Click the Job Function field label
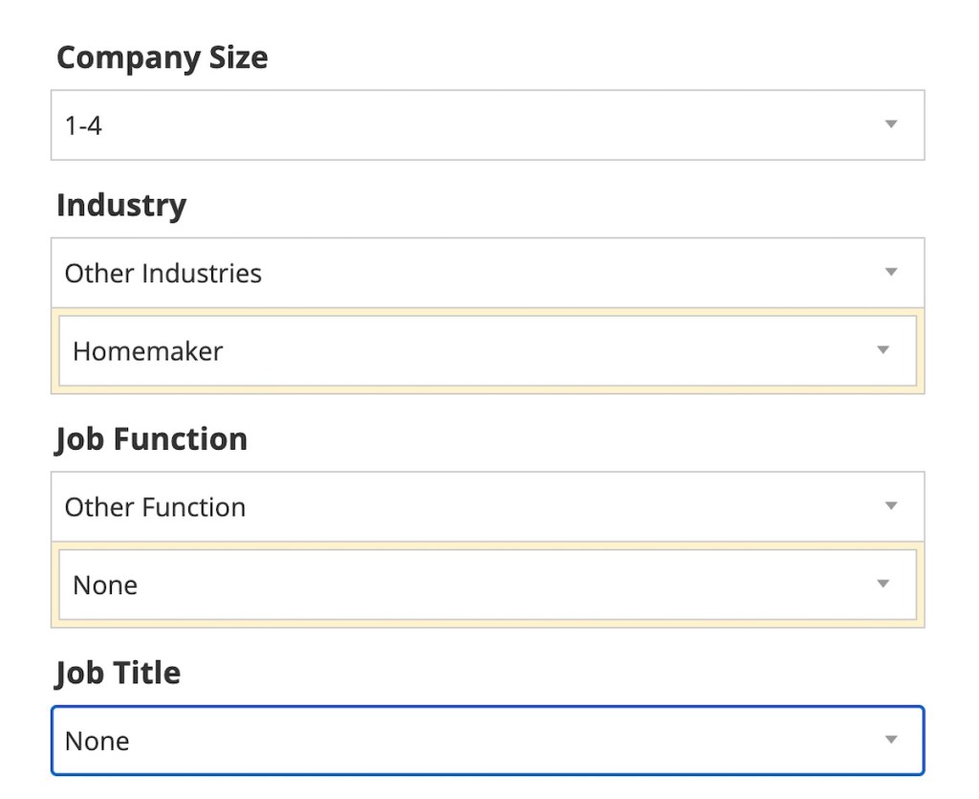 pyautogui.click(x=152, y=439)
